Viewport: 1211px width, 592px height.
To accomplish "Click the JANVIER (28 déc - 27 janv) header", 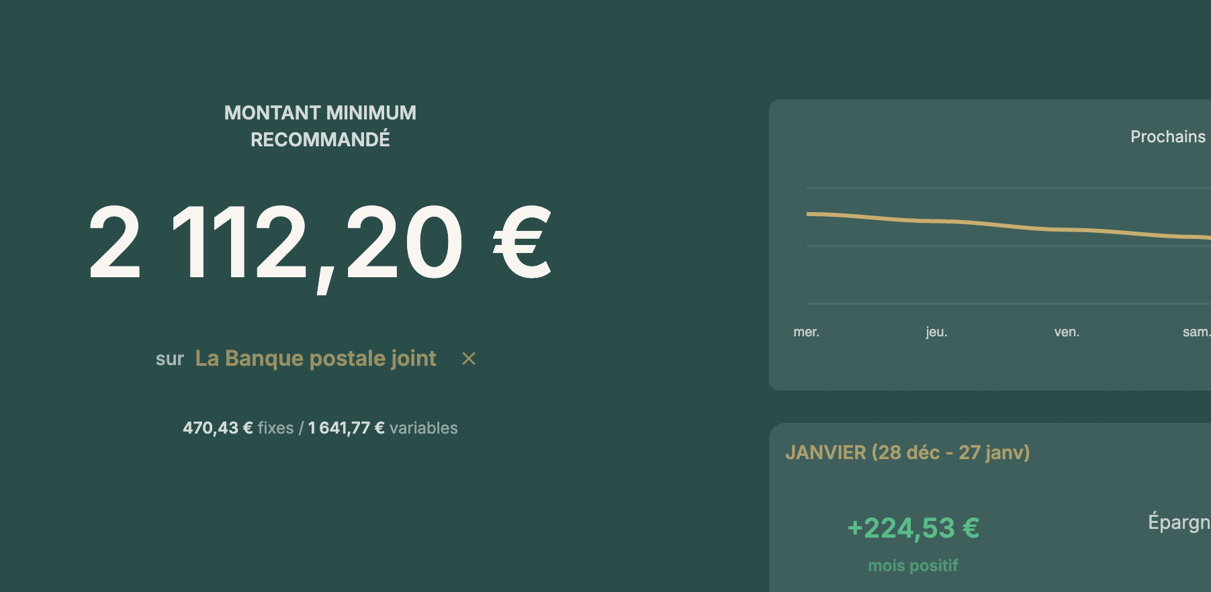I will click(909, 453).
